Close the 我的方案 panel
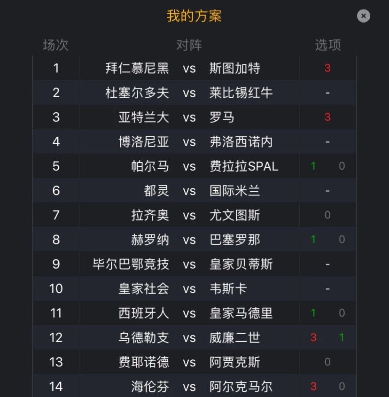 pyautogui.click(x=363, y=16)
